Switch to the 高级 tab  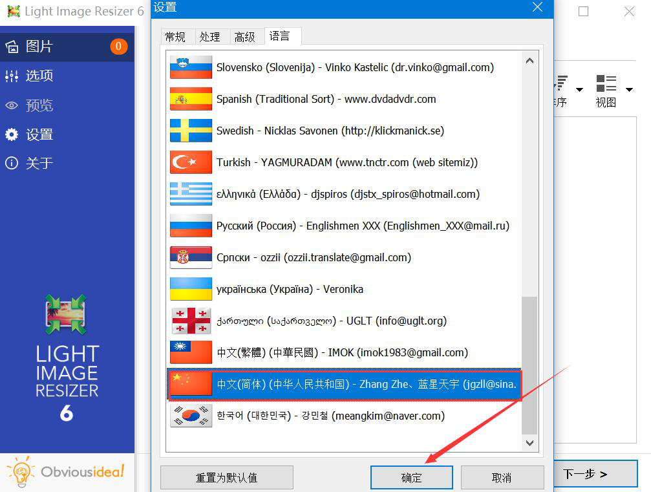pos(244,37)
